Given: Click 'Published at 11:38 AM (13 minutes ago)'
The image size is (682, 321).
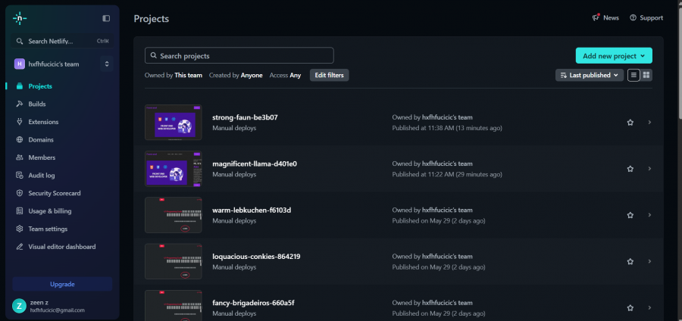Looking at the screenshot, I should coord(447,128).
